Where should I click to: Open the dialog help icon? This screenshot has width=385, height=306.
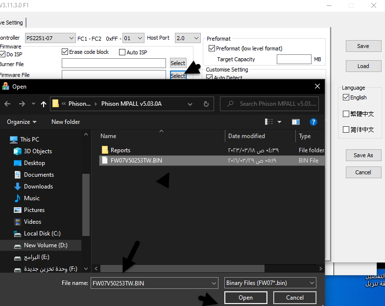coord(313,122)
